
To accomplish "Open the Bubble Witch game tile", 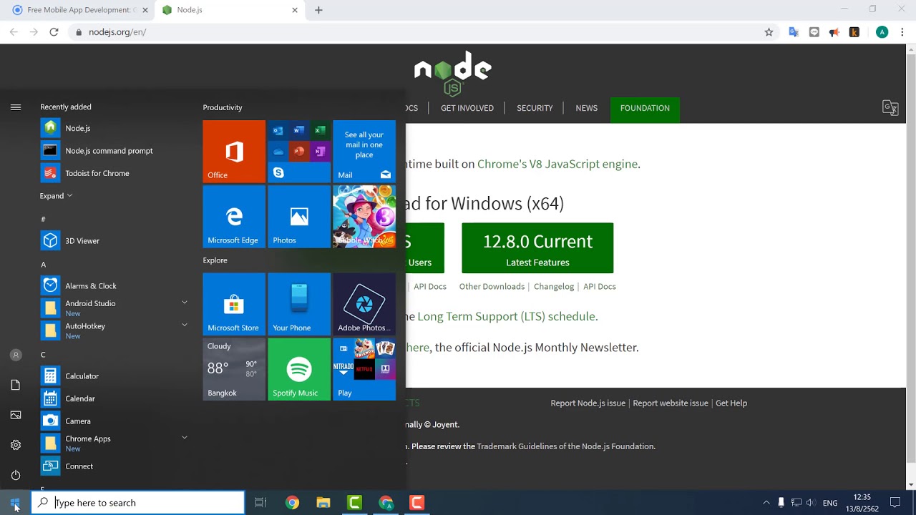I will click(364, 217).
